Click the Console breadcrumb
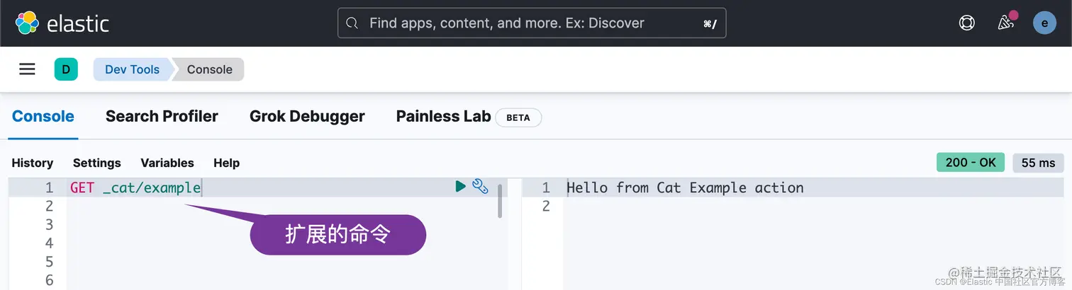This screenshot has width=1072, height=290. (209, 69)
